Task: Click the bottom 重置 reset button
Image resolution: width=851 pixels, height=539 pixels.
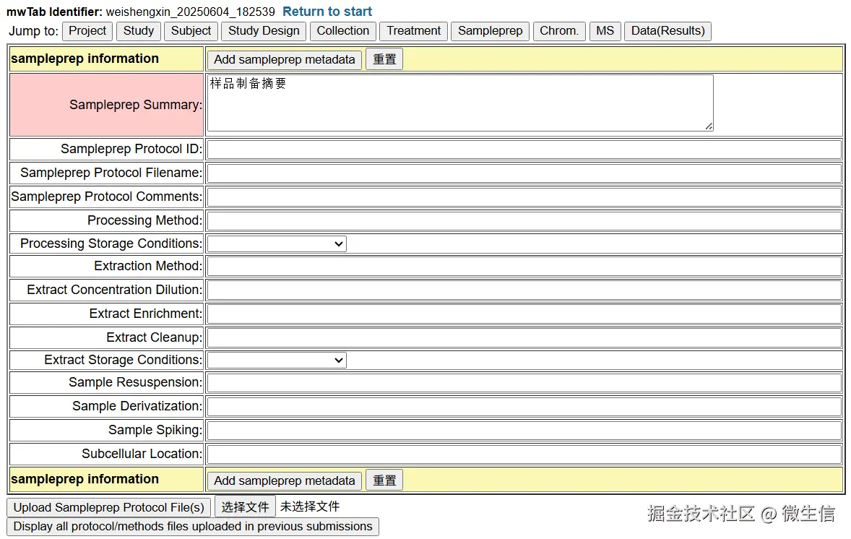Action: click(x=384, y=480)
